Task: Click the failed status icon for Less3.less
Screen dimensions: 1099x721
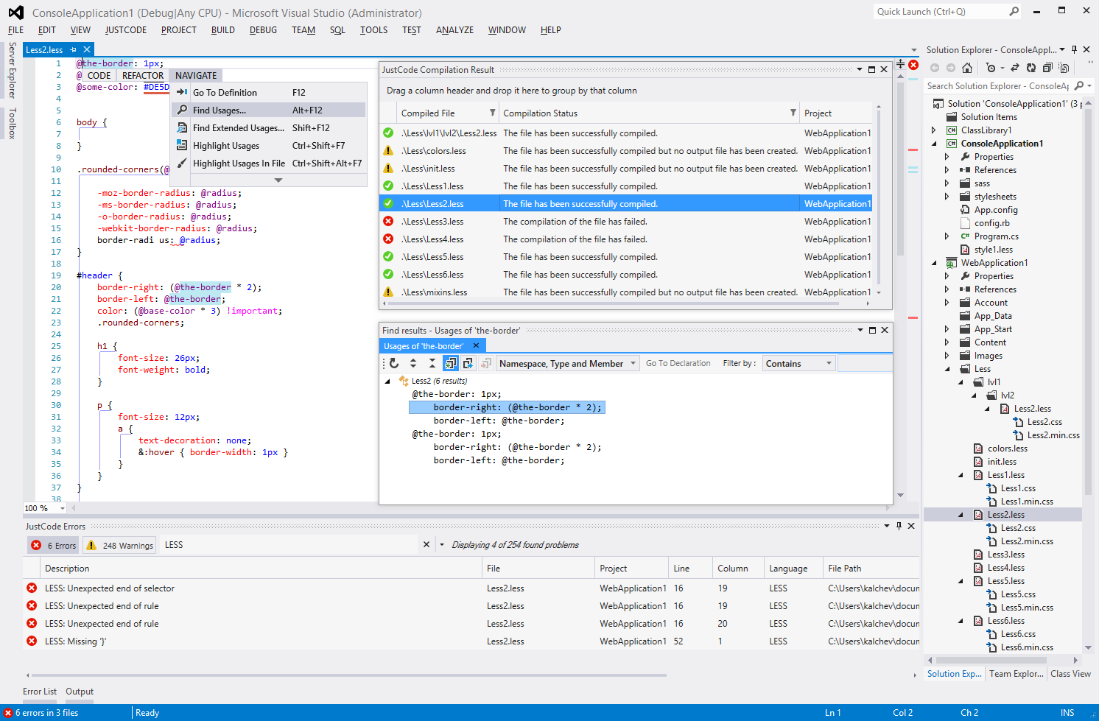Action: pyautogui.click(x=388, y=221)
